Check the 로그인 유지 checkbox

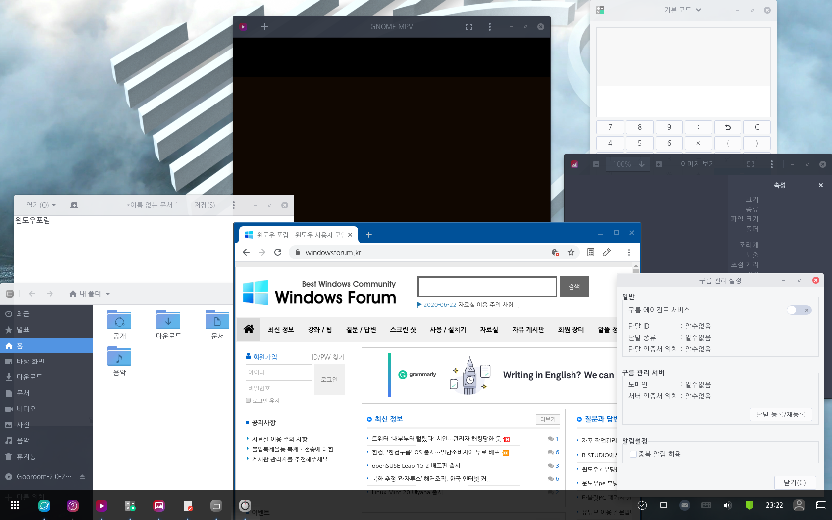pos(248,400)
